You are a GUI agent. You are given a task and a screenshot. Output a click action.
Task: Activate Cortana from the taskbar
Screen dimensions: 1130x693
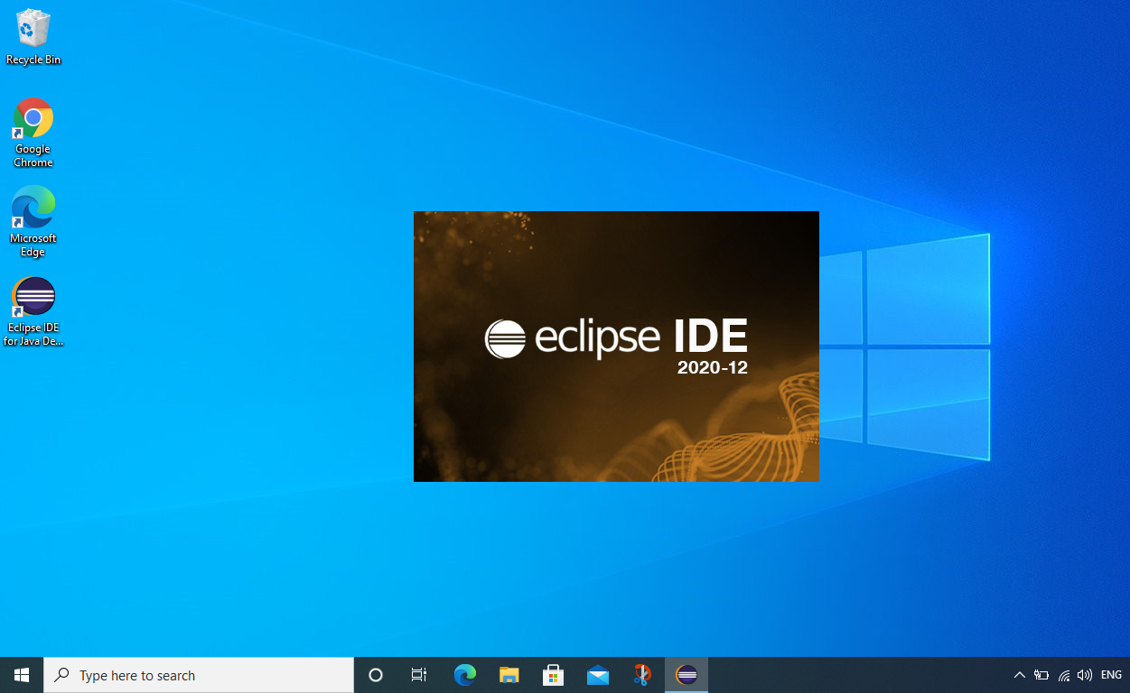pyautogui.click(x=375, y=674)
